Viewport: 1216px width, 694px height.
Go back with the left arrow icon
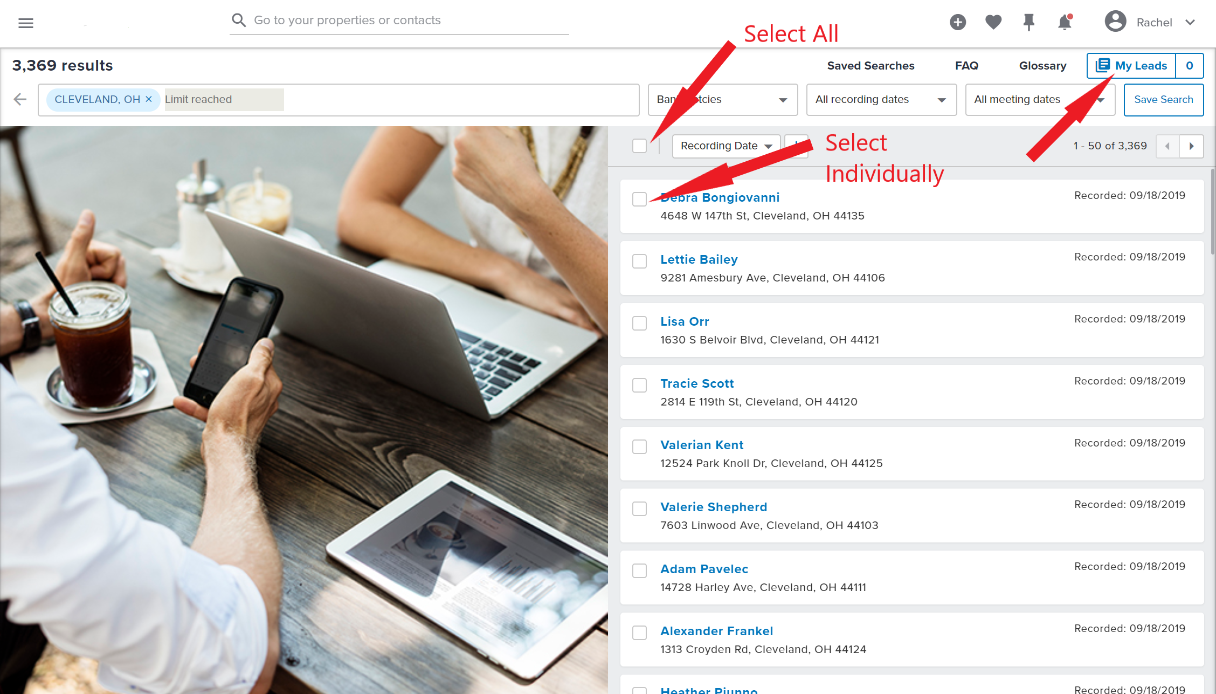(x=20, y=99)
